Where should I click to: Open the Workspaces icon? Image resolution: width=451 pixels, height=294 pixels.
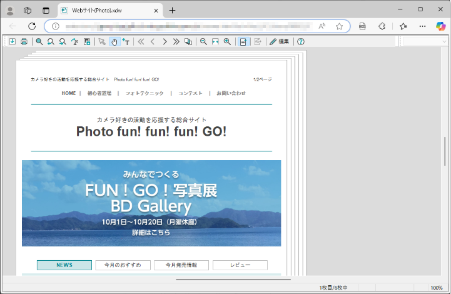[28, 11]
